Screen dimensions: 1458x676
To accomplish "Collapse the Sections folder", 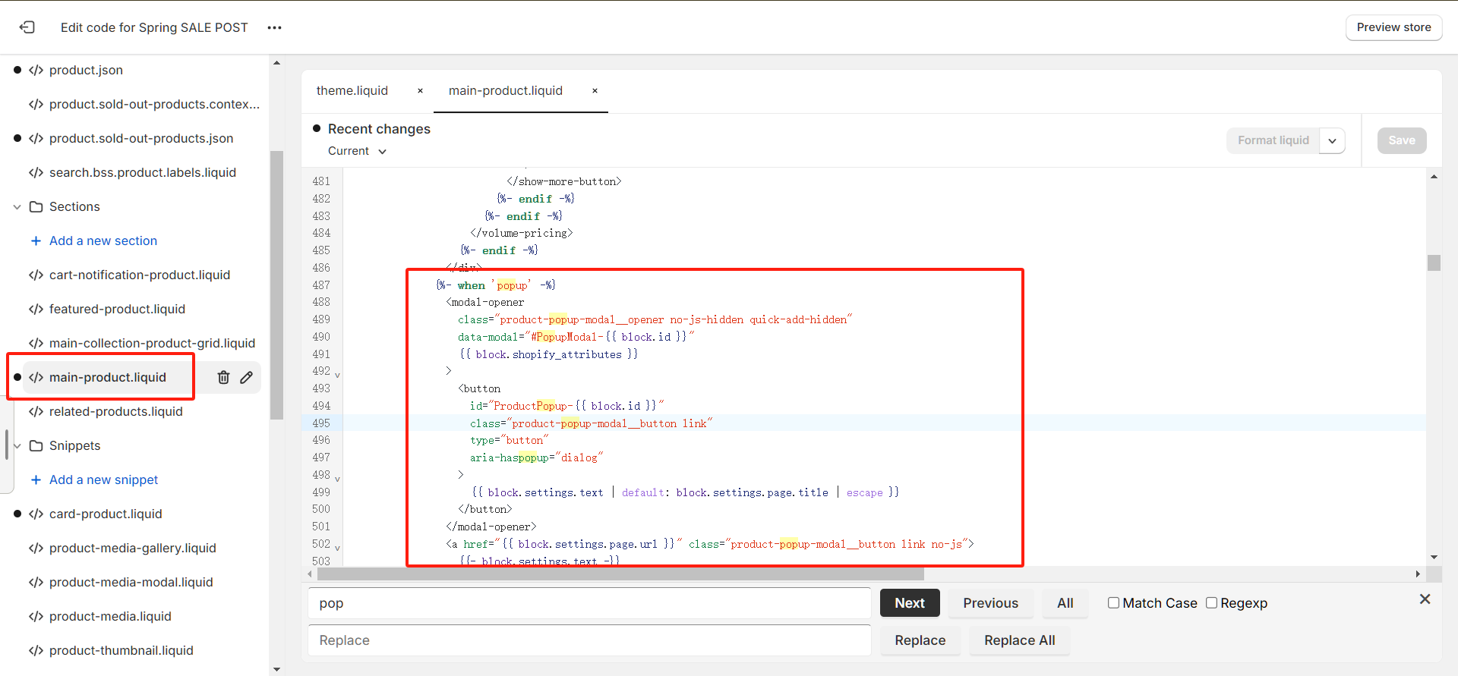I will [17, 206].
